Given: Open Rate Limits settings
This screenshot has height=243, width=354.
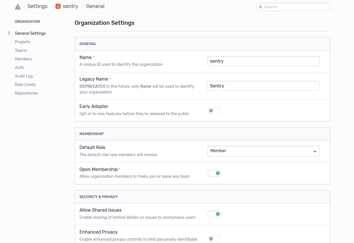Looking at the screenshot, I should pyautogui.click(x=25, y=85).
